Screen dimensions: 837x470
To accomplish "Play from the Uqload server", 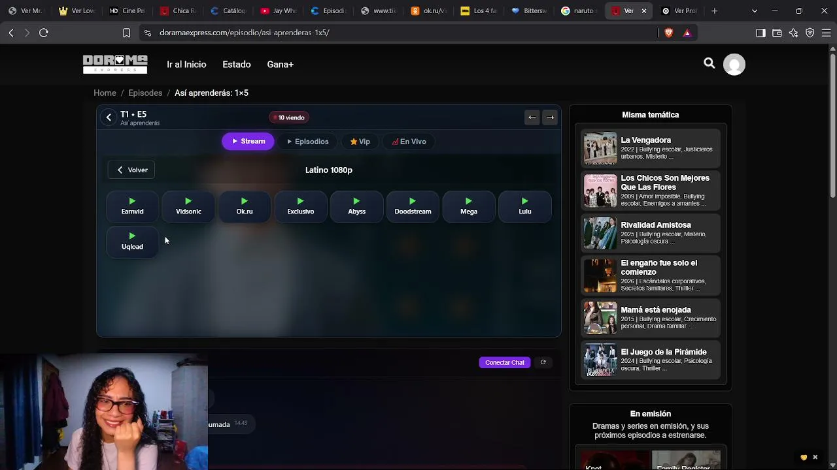I will click(x=132, y=242).
